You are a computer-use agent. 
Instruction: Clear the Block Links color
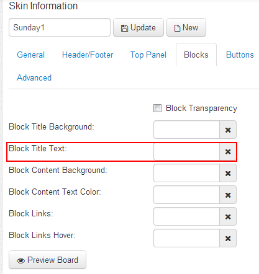click(228, 216)
